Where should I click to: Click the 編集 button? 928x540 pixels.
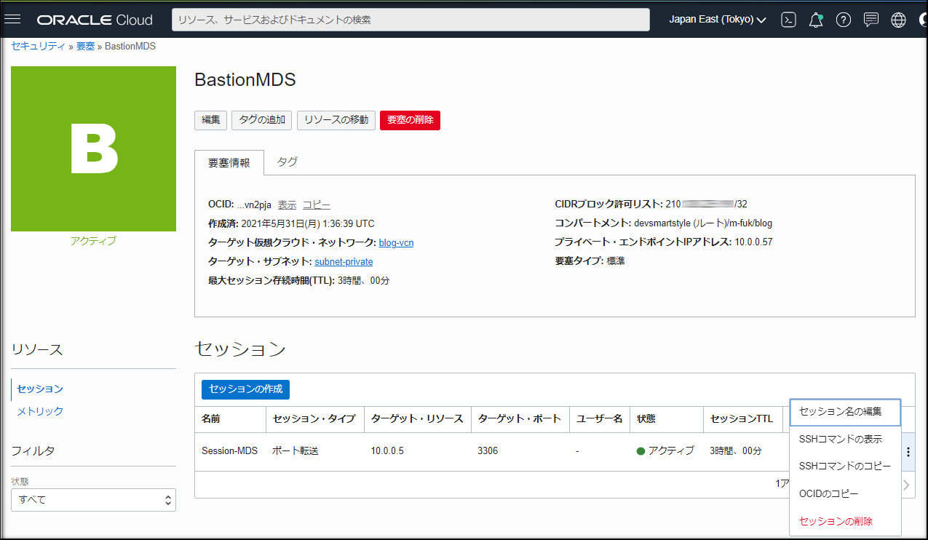pyautogui.click(x=211, y=120)
